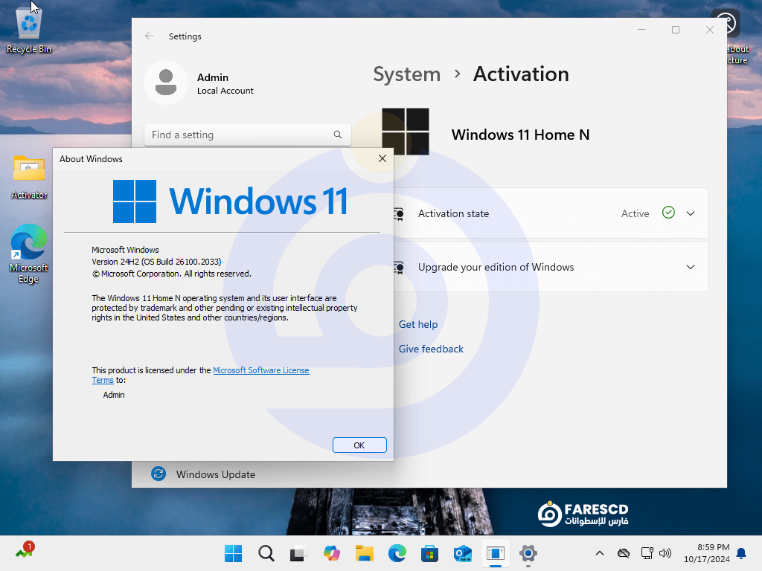Screen dimensions: 762x571
Task: Open the notification bell
Action: pos(742,553)
